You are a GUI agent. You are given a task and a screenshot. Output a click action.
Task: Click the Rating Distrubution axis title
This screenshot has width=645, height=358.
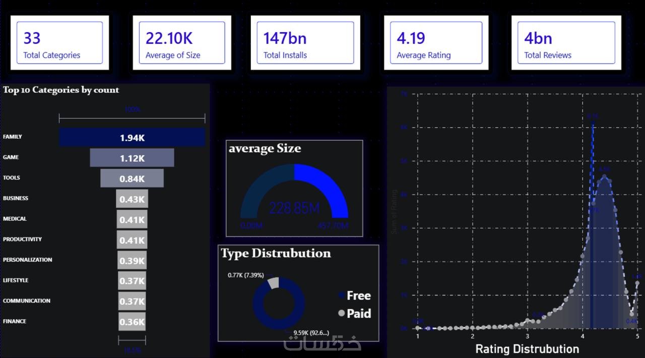[527, 349]
